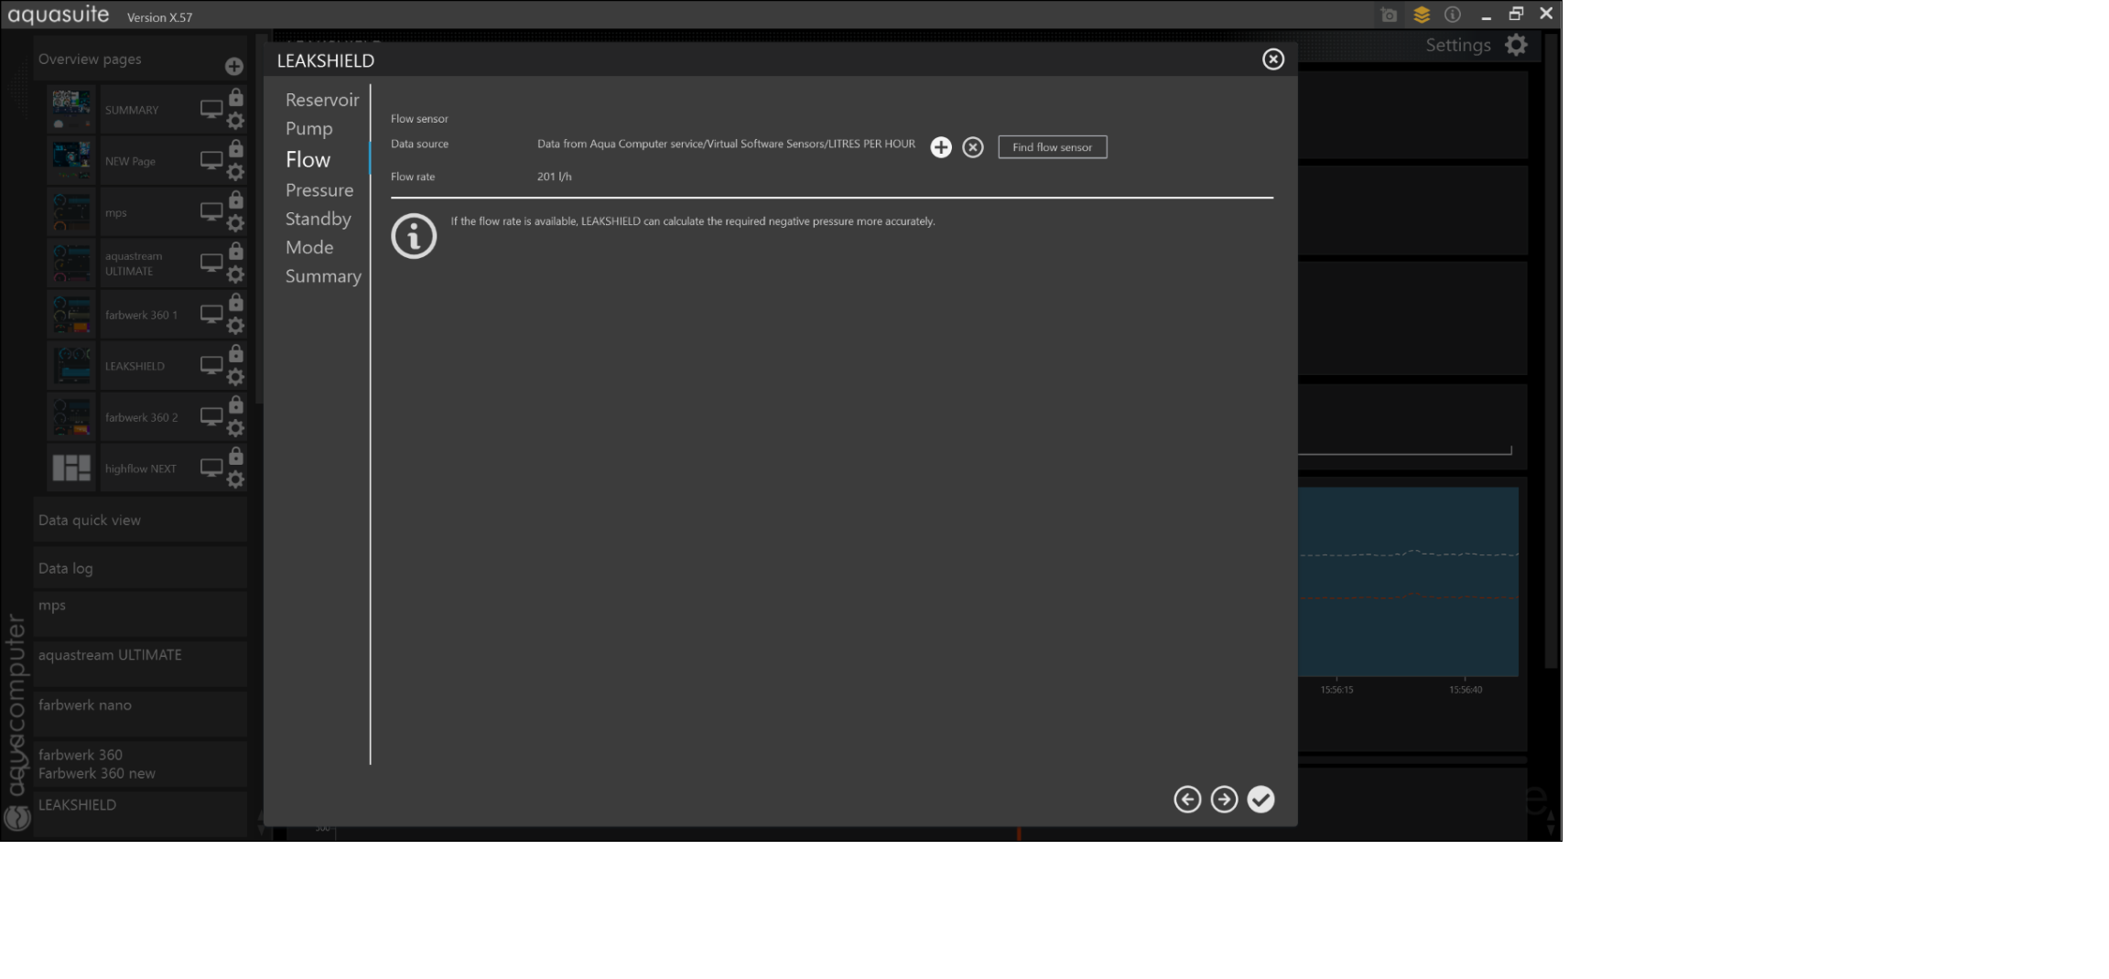Click the '201 l/h' flow rate value
The width and height of the screenshot is (2109, 979).
pyautogui.click(x=555, y=177)
